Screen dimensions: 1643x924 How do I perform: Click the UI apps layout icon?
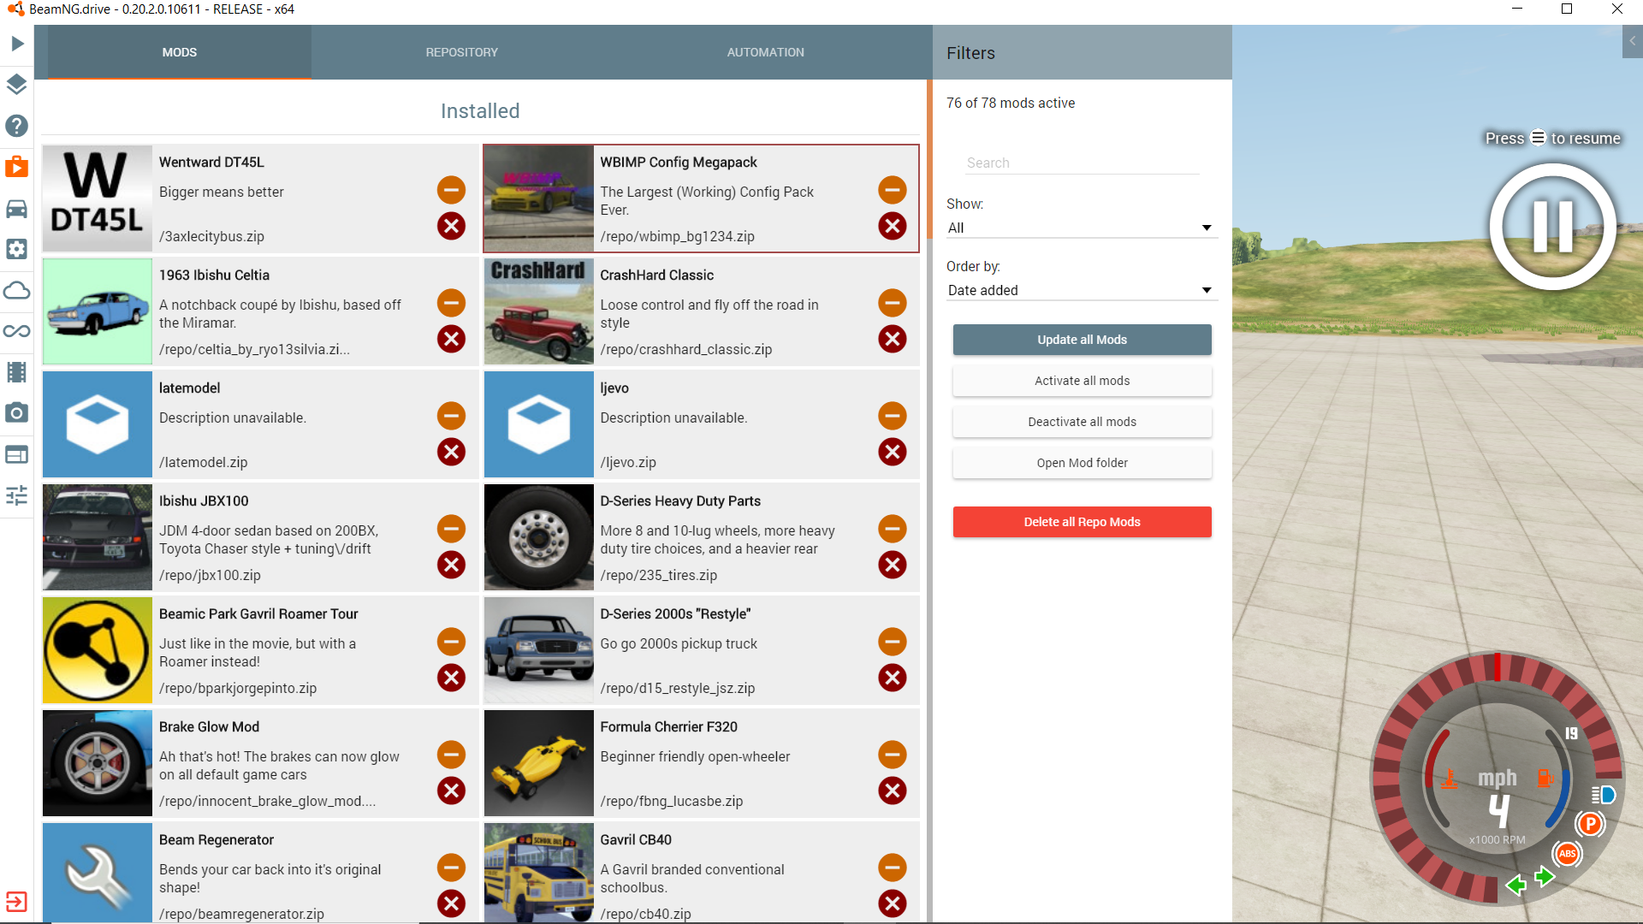[x=17, y=454]
